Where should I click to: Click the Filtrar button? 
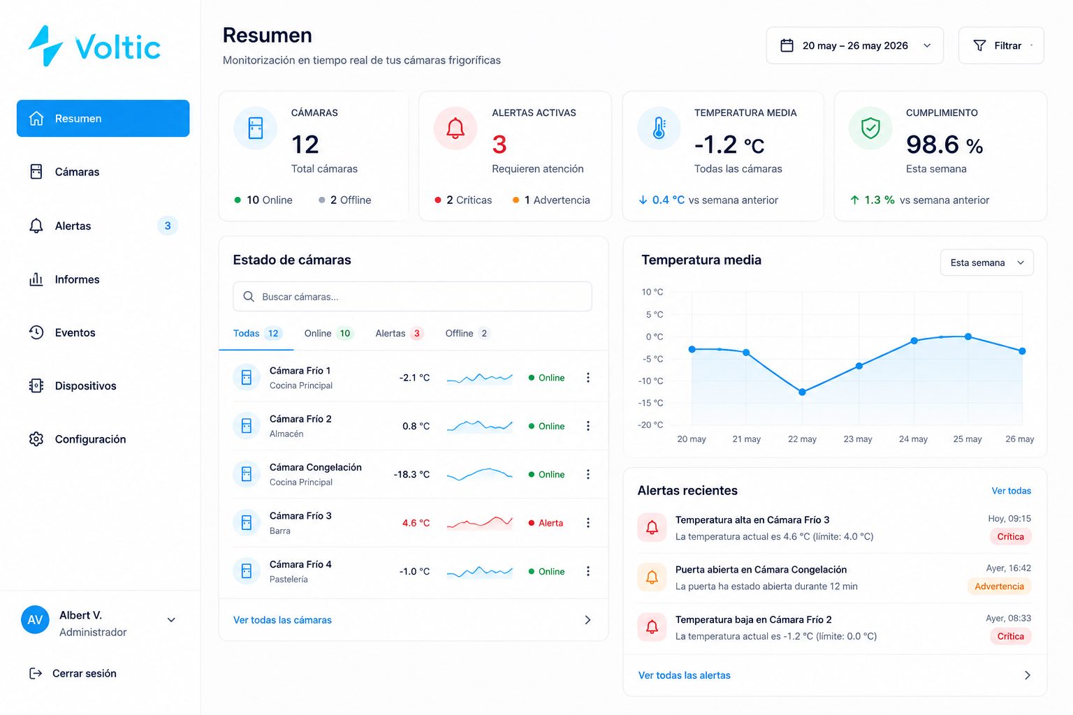(1001, 45)
